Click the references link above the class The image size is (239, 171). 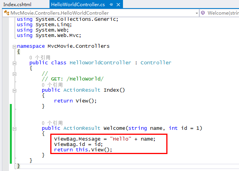tap(40, 57)
